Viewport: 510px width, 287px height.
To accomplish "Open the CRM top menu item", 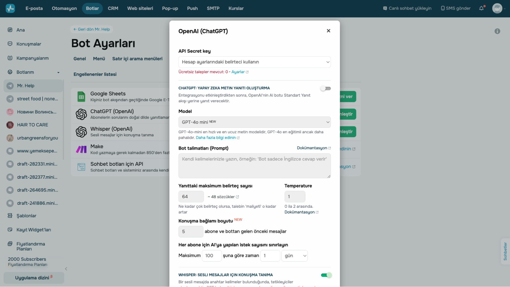I will 113,8.
